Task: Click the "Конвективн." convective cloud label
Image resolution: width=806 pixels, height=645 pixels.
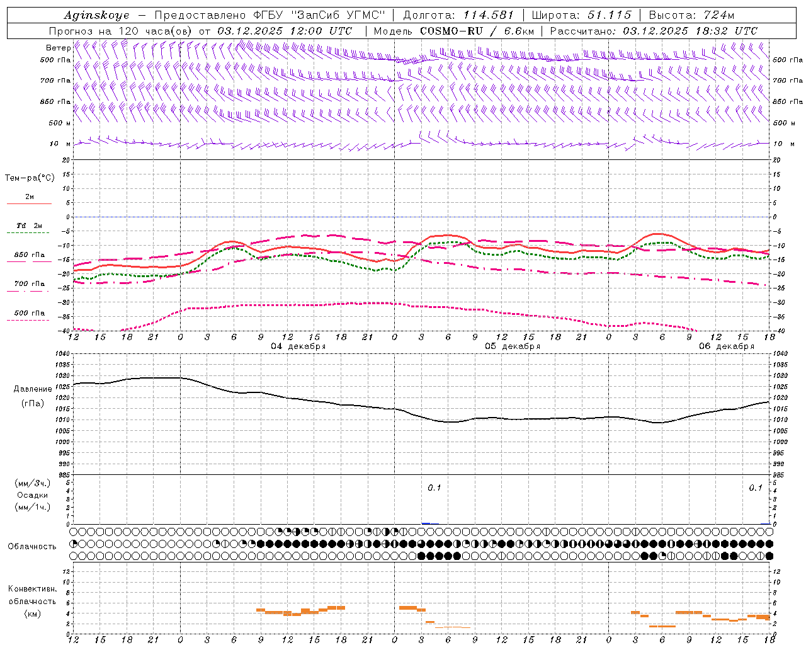Action: pyautogui.click(x=32, y=589)
